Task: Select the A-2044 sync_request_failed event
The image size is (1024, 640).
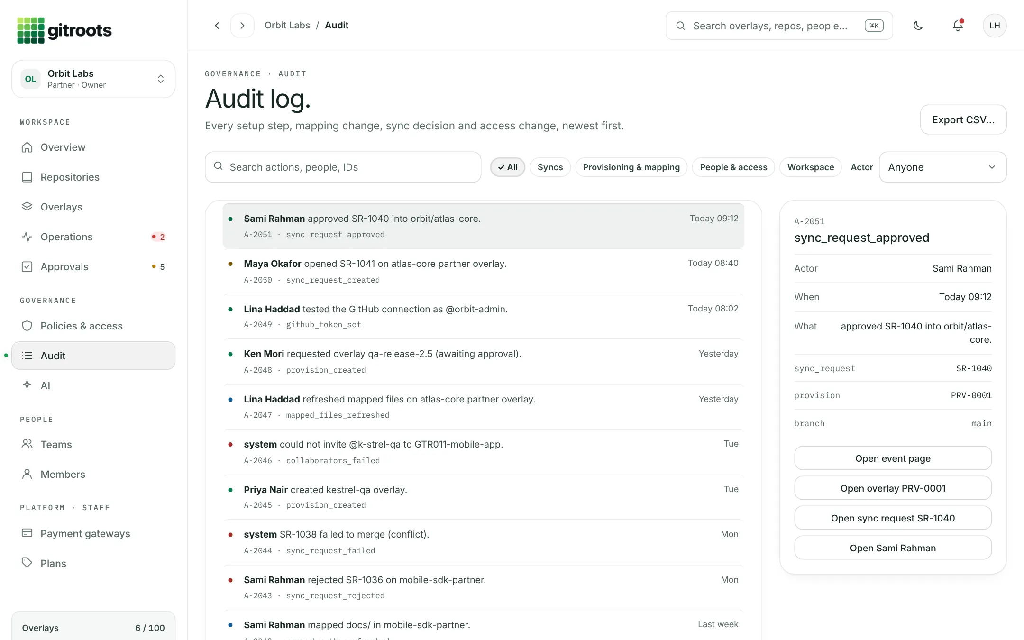Action: tap(483, 542)
